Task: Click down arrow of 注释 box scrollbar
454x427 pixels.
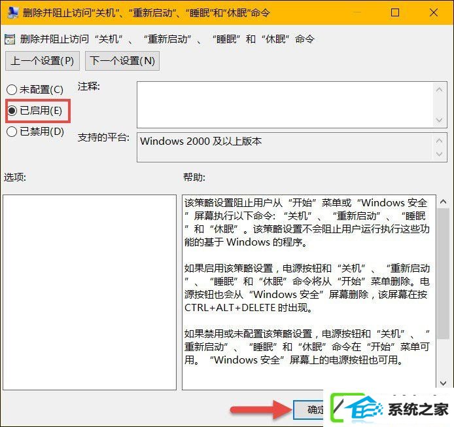Action: (439, 120)
